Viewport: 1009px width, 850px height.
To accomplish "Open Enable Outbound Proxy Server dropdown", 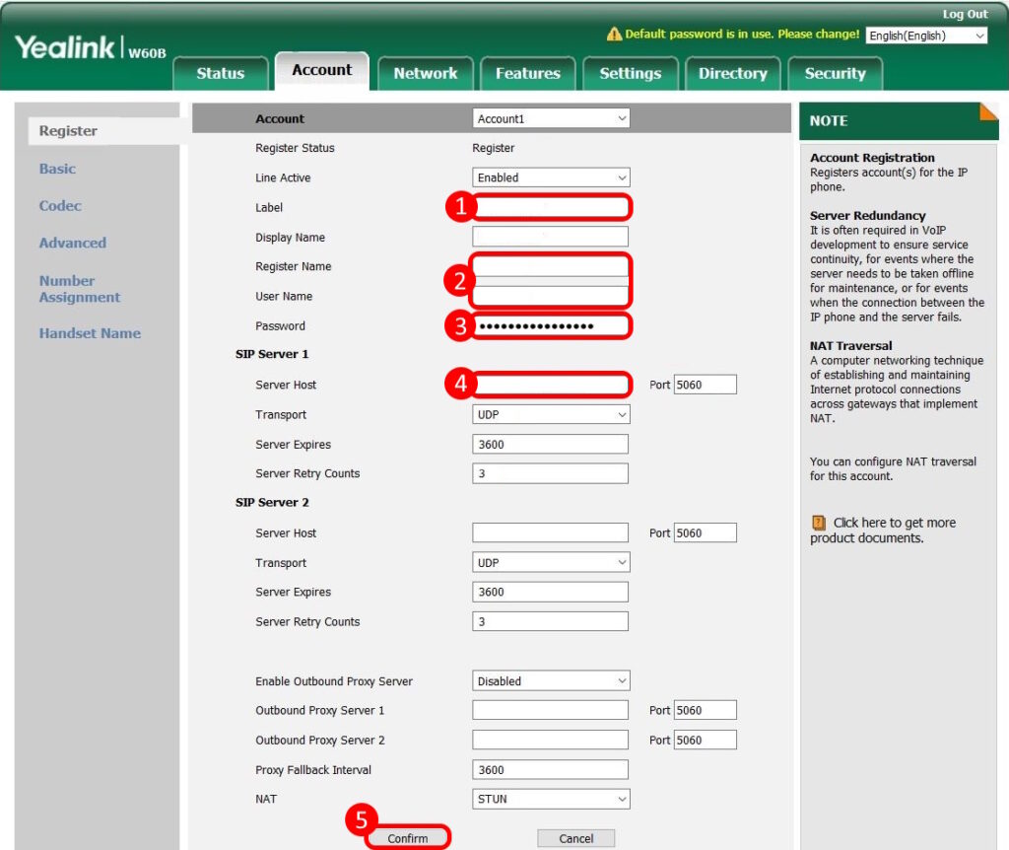I will coord(551,681).
